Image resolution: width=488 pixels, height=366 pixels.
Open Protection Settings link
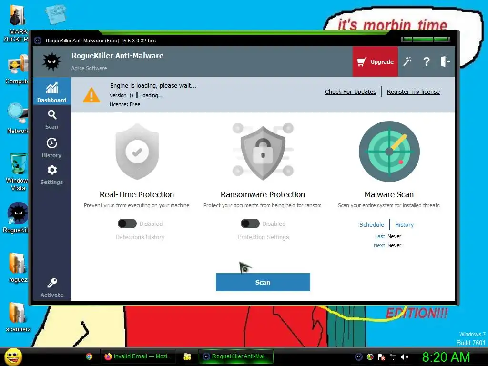pyautogui.click(x=263, y=237)
